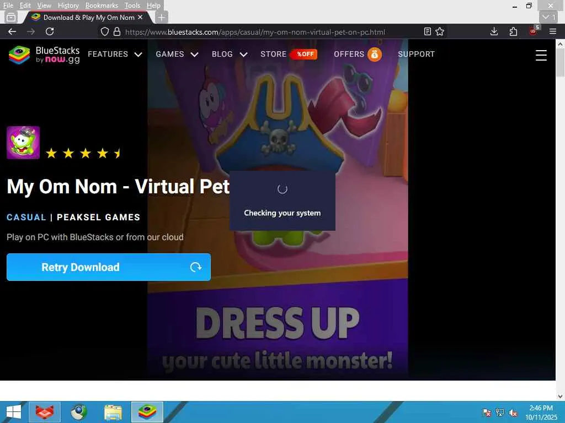Image resolution: width=565 pixels, height=423 pixels.
Task: Click the CASUAL category link
Action: (x=26, y=217)
